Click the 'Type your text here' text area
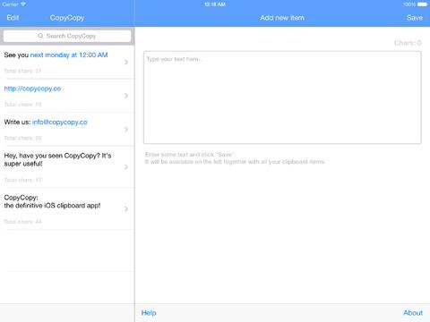This screenshot has width=430, height=322. pos(282,97)
